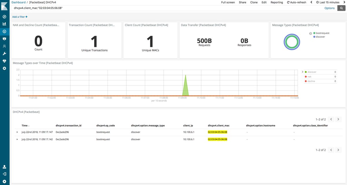Click 10.100.6.1 in the 11:09:17.147 row
Screen dimensions: 347x185
[x=189, y=132]
